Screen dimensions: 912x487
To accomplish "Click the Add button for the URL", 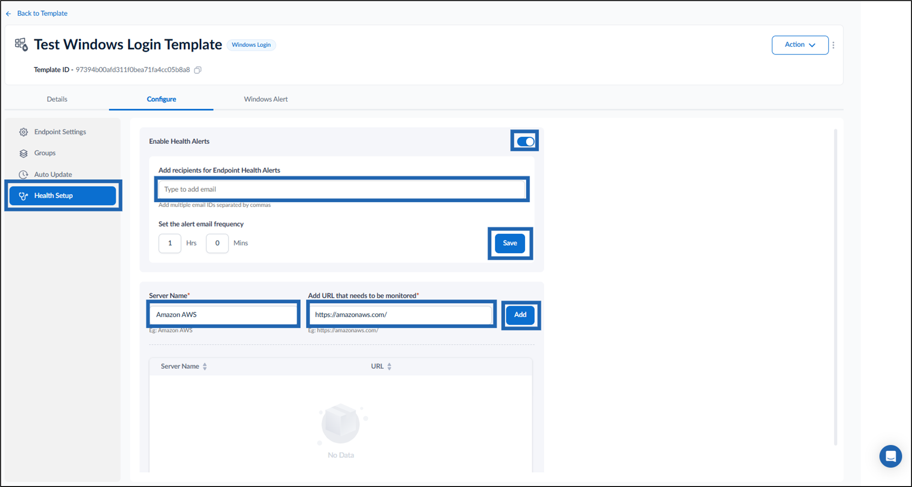I will tap(520, 315).
